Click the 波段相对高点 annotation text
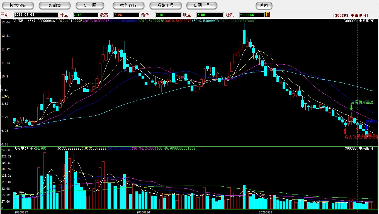 point(362,102)
